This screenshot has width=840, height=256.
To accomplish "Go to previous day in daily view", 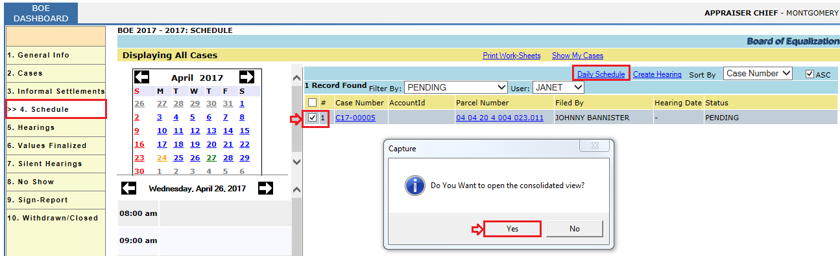I will pos(129,188).
